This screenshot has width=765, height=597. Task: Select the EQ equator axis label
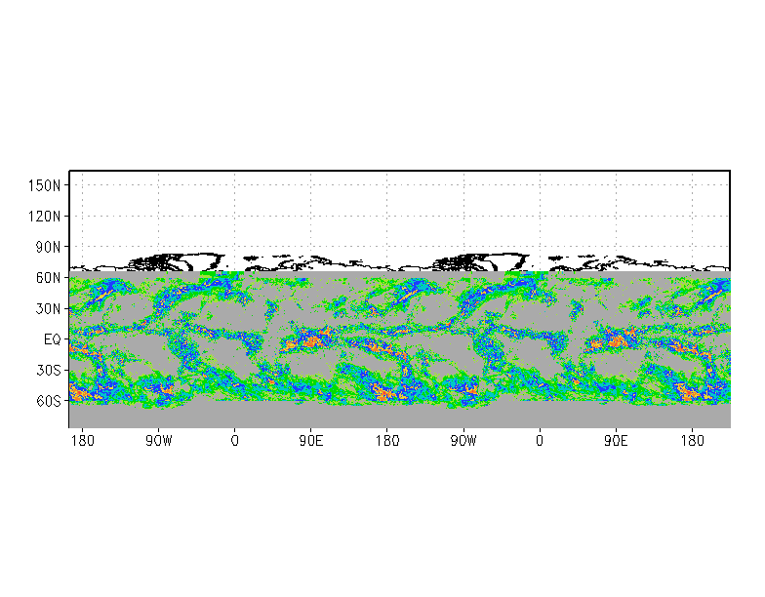tap(53, 339)
